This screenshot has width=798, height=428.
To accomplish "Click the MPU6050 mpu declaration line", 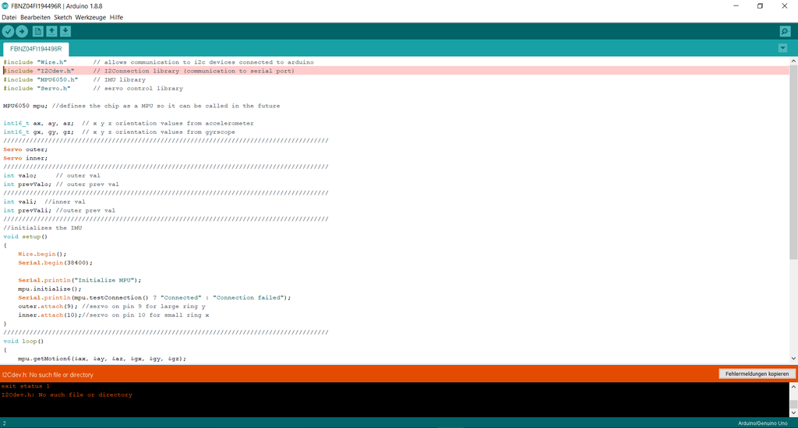I will [x=142, y=106].
